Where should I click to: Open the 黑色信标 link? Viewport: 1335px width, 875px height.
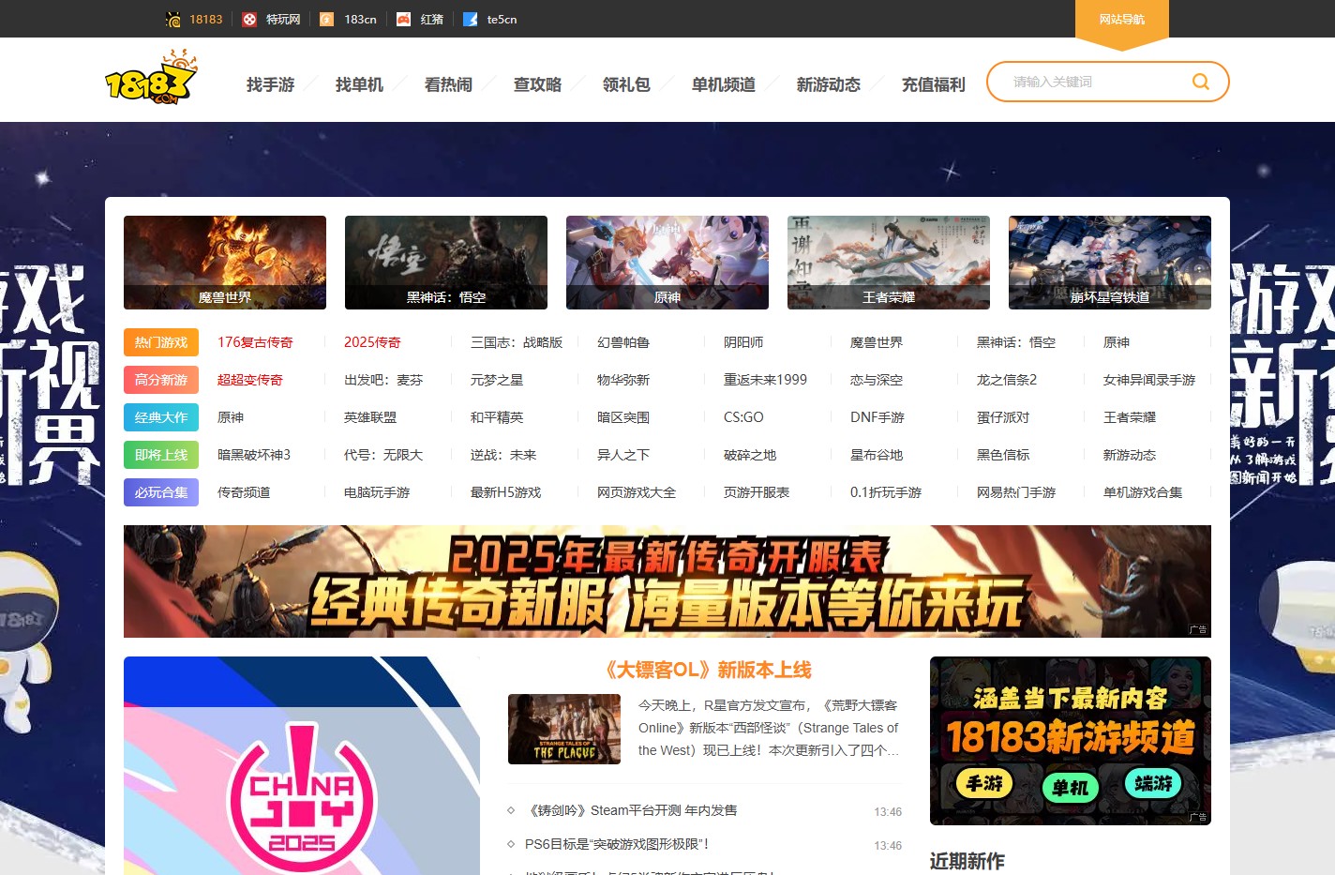point(1003,455)
